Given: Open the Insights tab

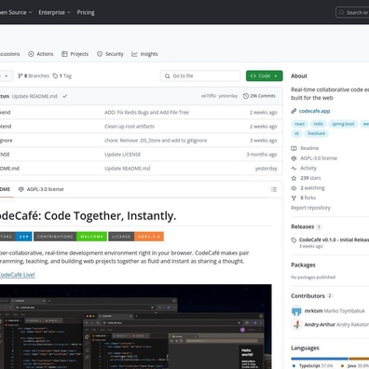Looking at the screenshot, I should pyautogui.click(x=144, y=54).
